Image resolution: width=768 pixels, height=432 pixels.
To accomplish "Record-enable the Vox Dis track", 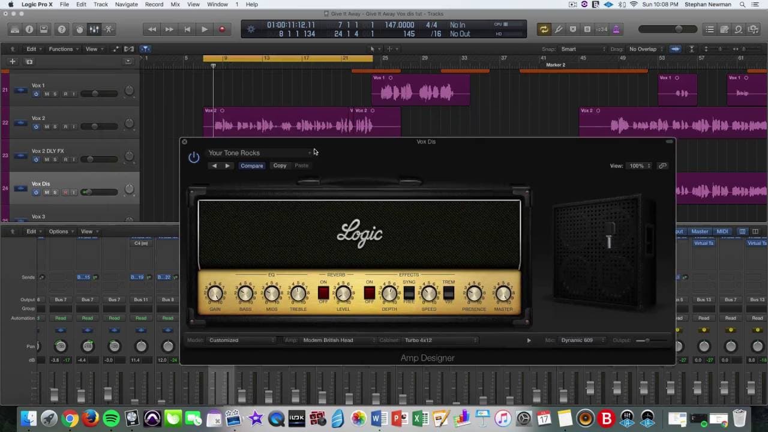I will coord(65,193).
